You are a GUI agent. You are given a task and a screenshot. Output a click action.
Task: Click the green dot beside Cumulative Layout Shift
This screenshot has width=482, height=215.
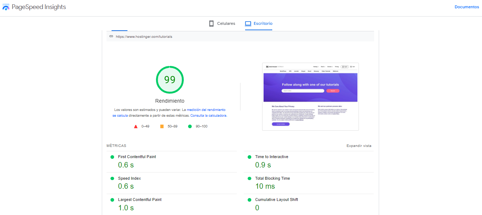[249, 199]
